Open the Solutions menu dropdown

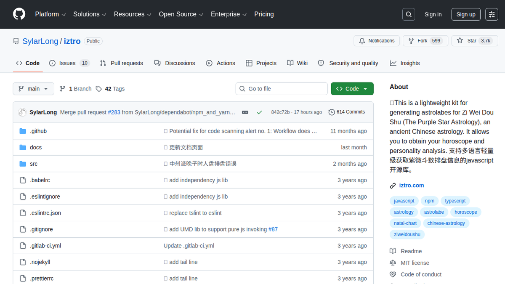[x=90, y=14]
